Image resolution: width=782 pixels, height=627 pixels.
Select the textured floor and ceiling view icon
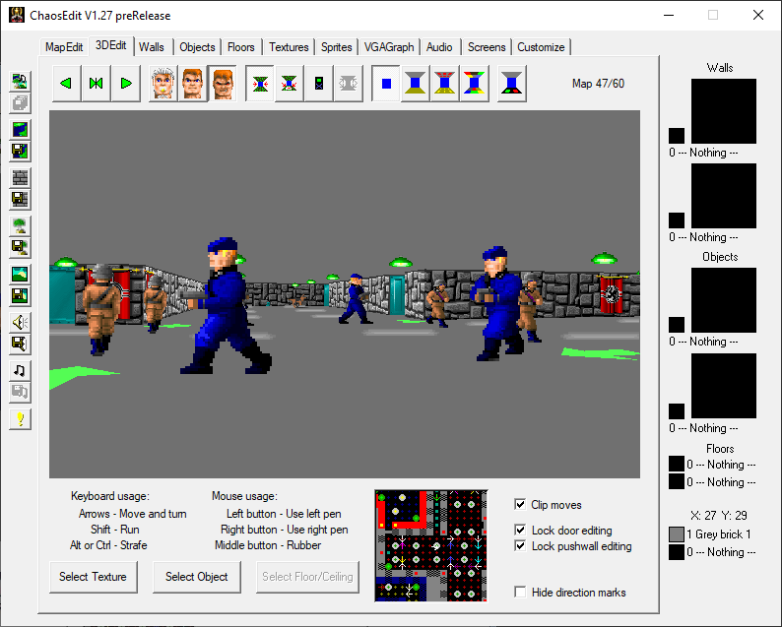[x=445, y=84]
